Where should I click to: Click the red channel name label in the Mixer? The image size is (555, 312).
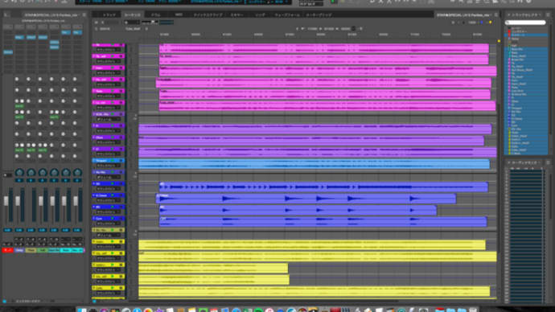[7, 250]
